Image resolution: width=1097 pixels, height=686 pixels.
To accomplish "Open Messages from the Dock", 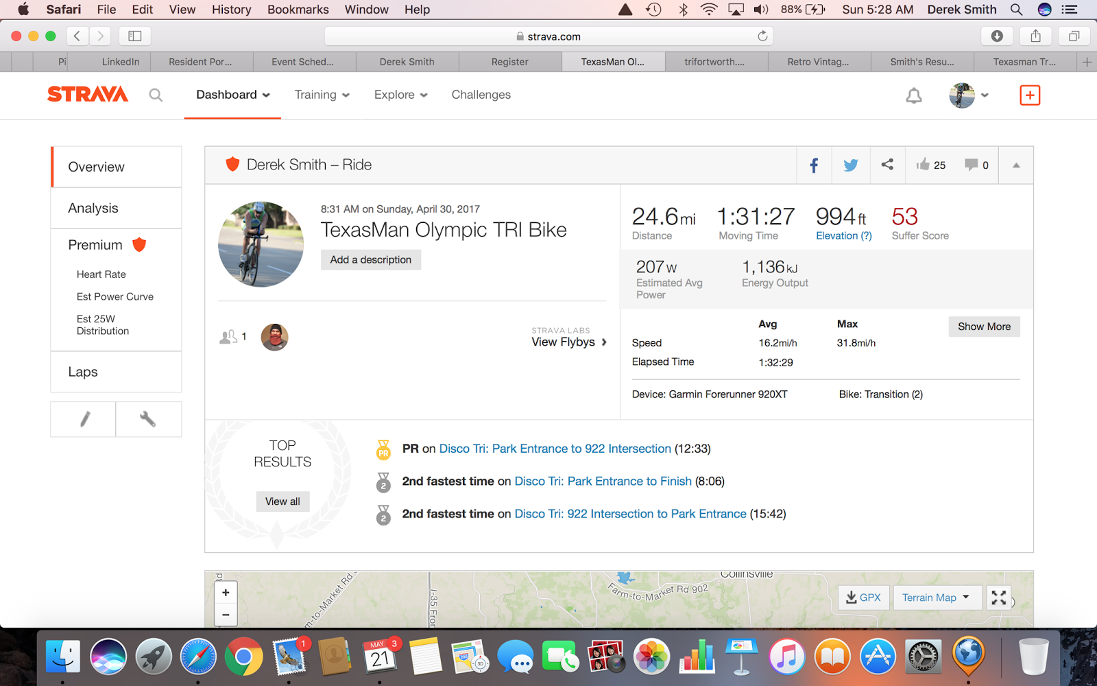I will [x=516, y=657].
